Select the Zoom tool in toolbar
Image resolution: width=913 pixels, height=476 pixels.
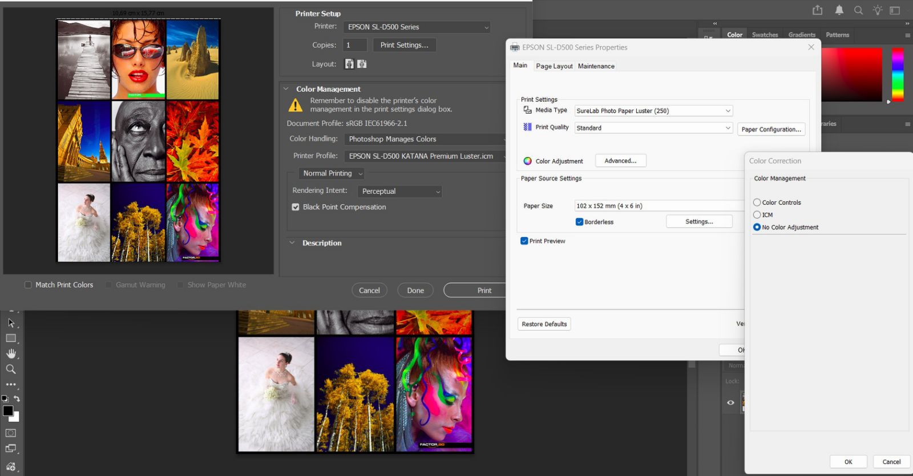point(11,369)
